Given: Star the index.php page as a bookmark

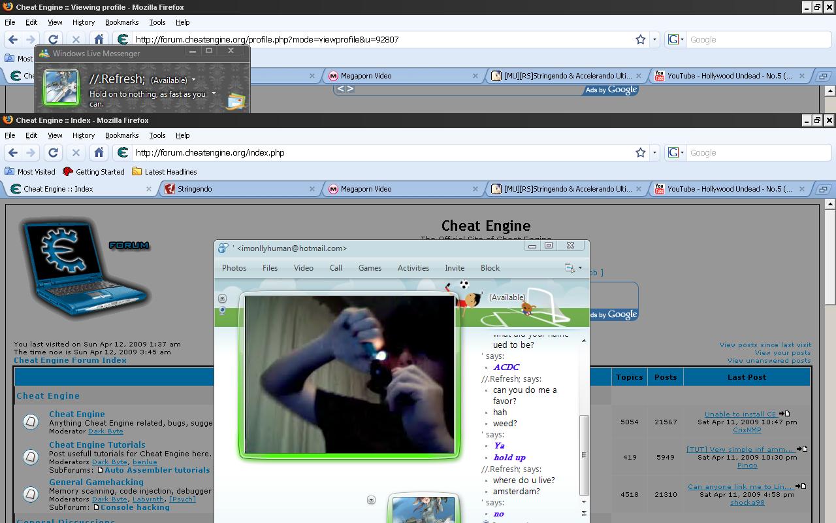Looking at the screenshot, I should (641, 152).
